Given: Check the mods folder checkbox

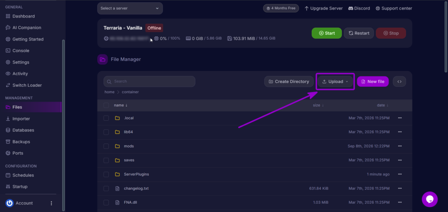Looking at the screenshot, I should [106, 146].
